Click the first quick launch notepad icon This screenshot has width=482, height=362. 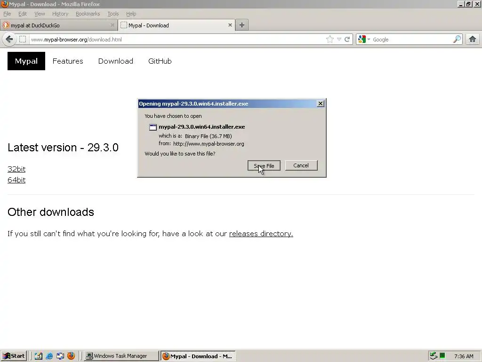pyautogui.click(x=39, y=356)
